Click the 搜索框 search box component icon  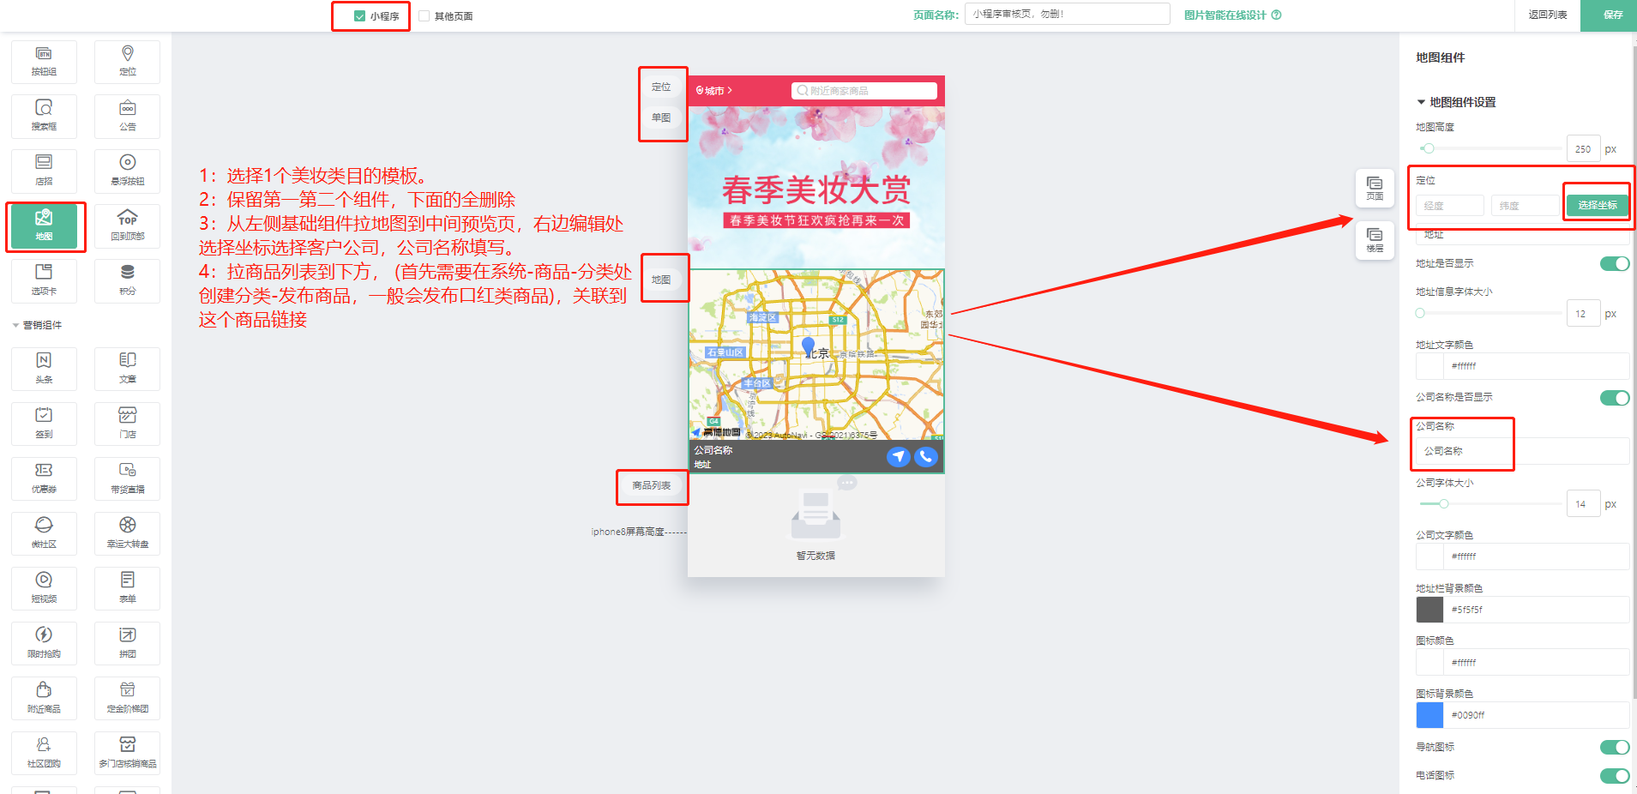(x=44, y=116)
